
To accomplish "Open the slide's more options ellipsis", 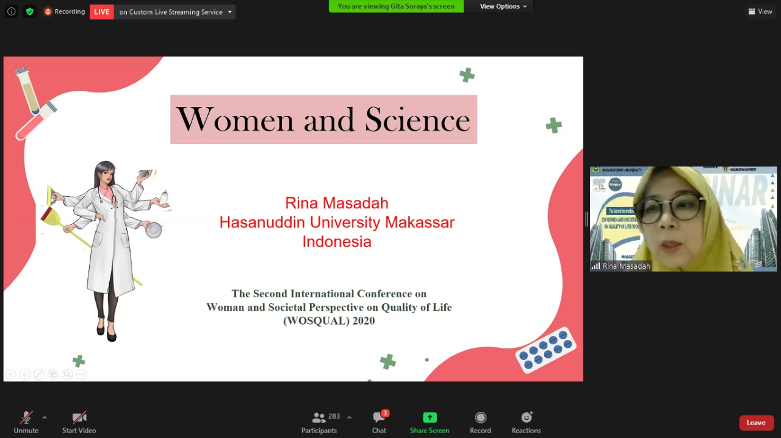I will tap(81, 375).
